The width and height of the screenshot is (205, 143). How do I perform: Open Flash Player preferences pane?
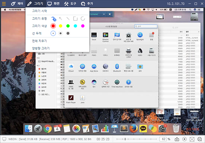point(71,99)
